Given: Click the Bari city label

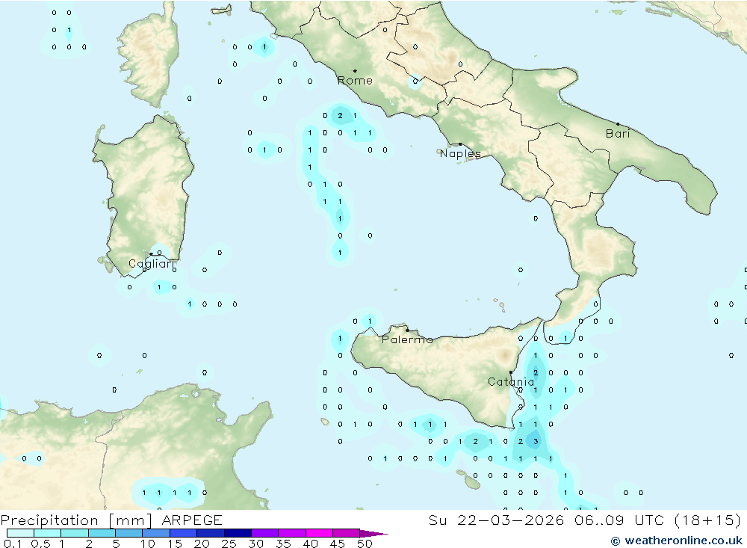Looking at the screenshot, I should point(618,134).
